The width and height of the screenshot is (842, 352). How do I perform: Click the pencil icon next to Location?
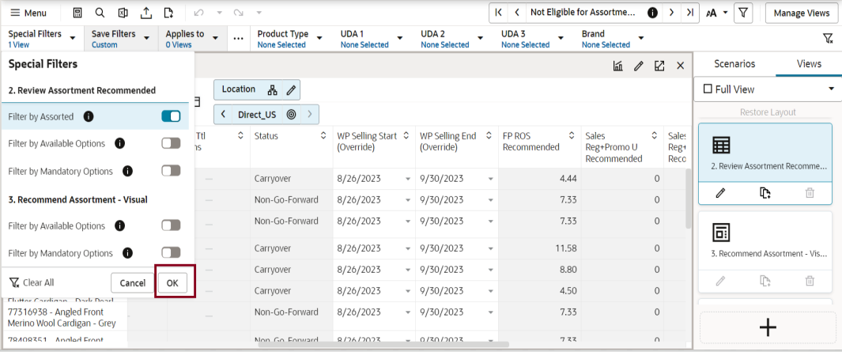pyautogui.click(x=290, y=89)
